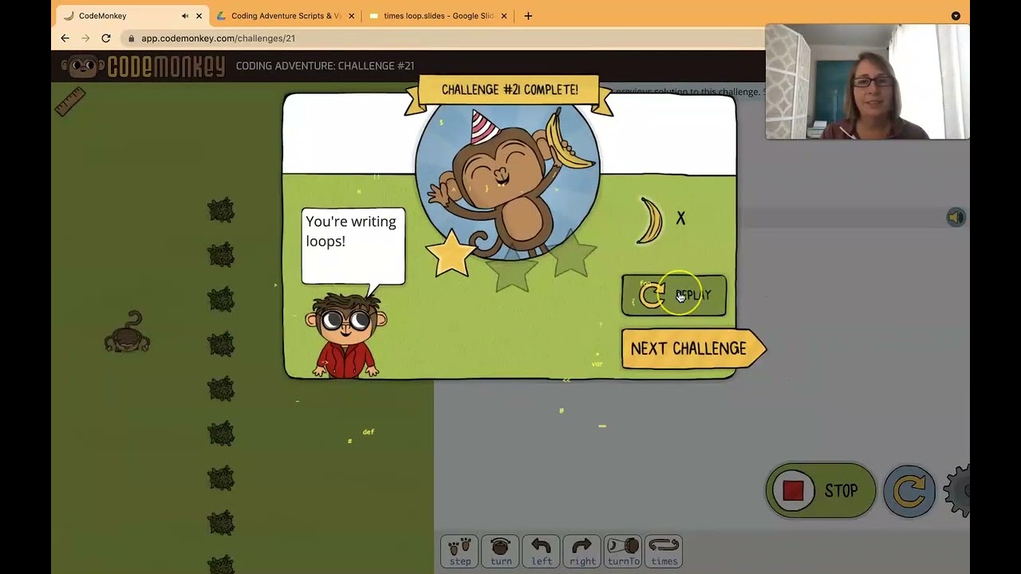Close the times loop.slides tab

504,16
